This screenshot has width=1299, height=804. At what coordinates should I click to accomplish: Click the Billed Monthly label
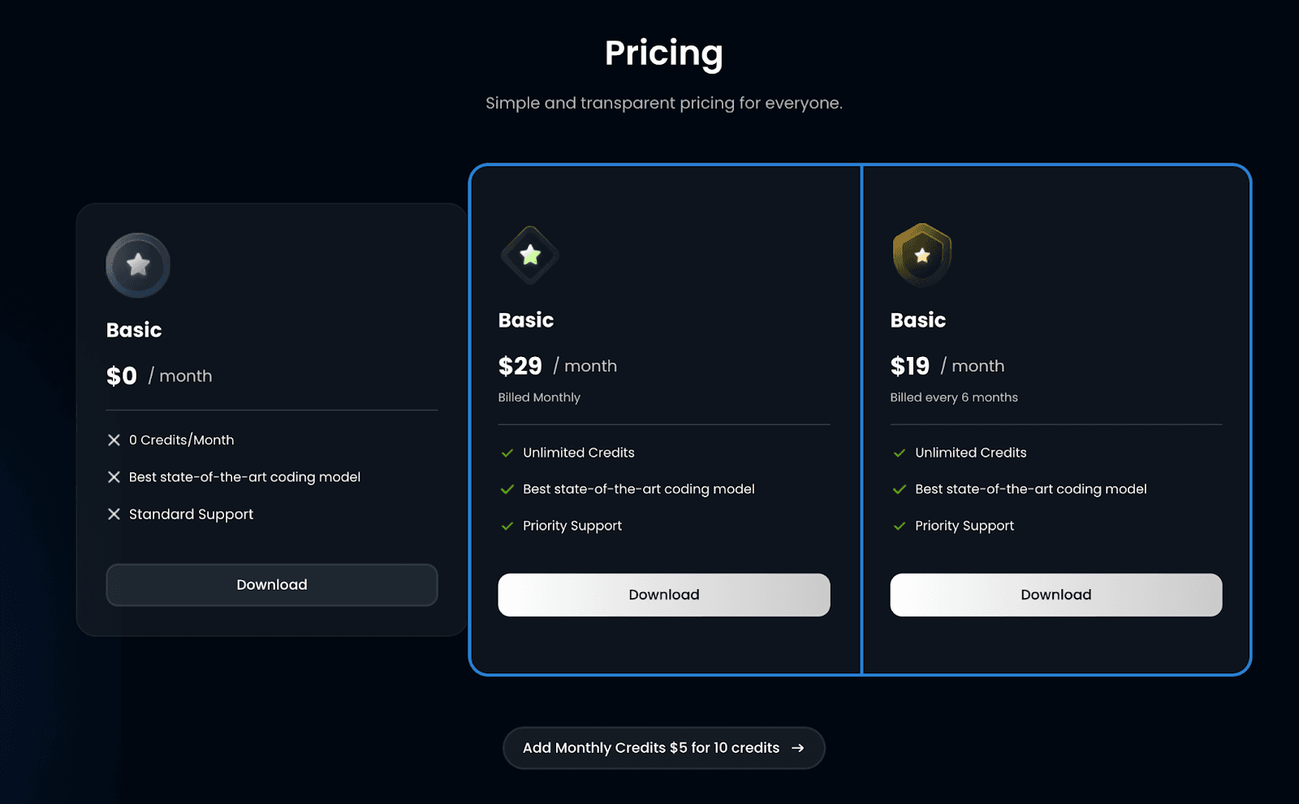539,398
